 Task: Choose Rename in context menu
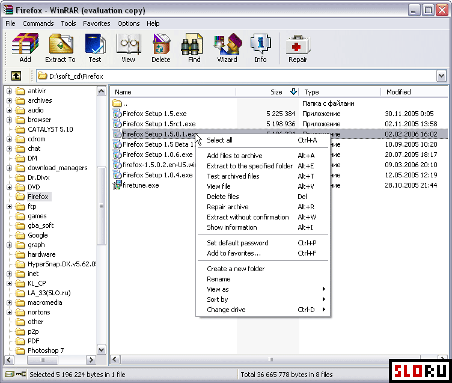click(x=263, y=279)
